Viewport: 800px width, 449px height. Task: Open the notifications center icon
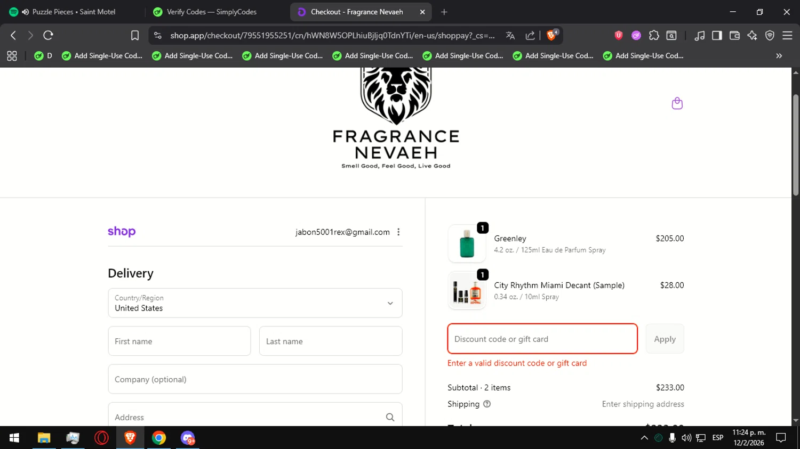point(781,438)
